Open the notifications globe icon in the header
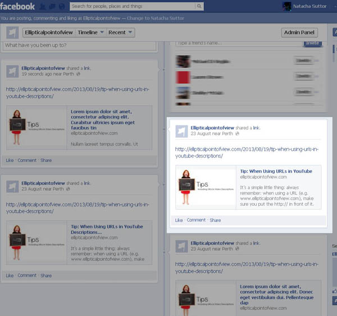This screenshot has height=316, width=337. pos(62,7)
